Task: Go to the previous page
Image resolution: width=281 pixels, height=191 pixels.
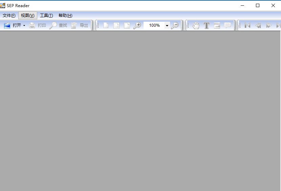Action: (x=258, y=25)
